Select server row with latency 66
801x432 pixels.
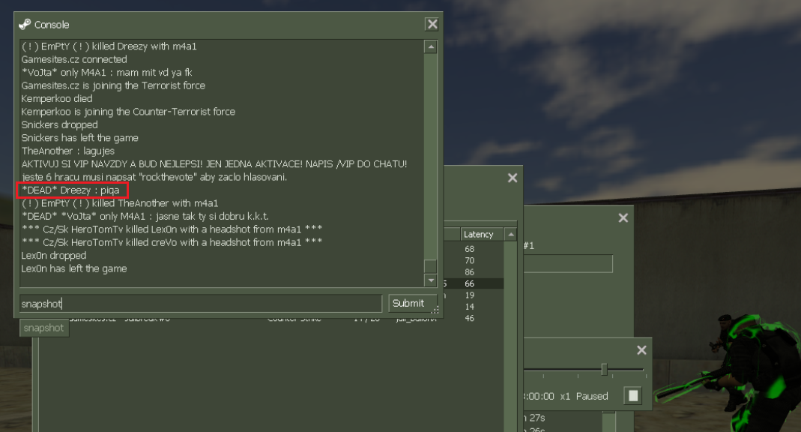click(x=474, y=283)
